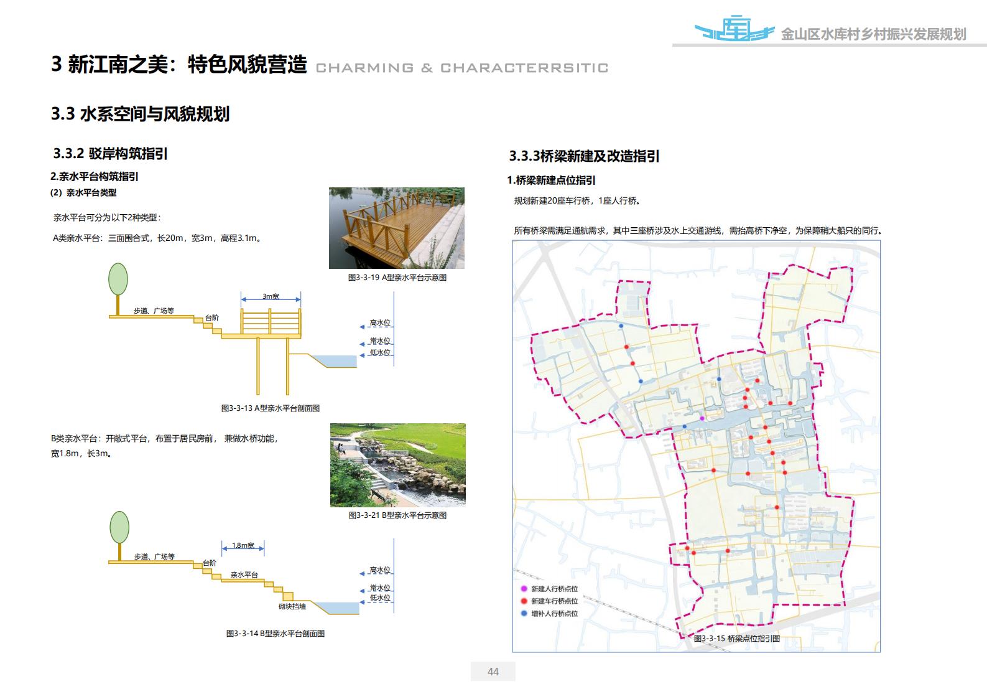Image resolution: width=987 pixels, height=699 pixels.
Task: Click the 砌块挡墙 label
Action: (x=292, y=606)
